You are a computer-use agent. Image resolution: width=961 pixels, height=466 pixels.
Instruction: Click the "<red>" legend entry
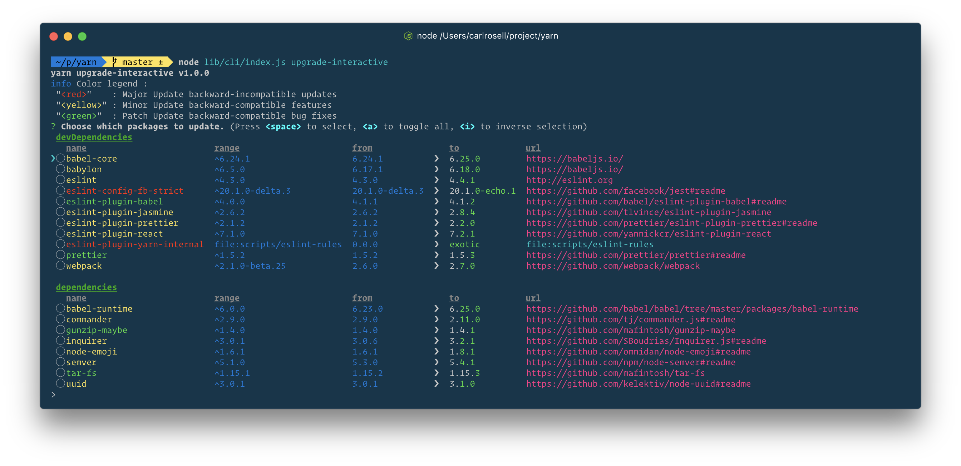[74, 94]
